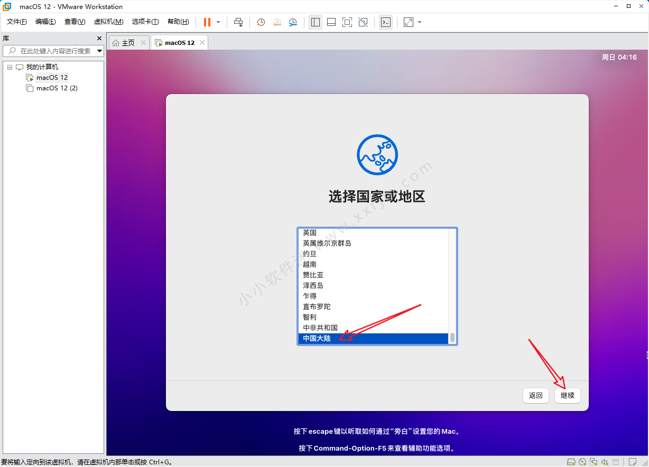Open the dropdown arrow beside pause button
649x467 pixels.
[218, 22]
